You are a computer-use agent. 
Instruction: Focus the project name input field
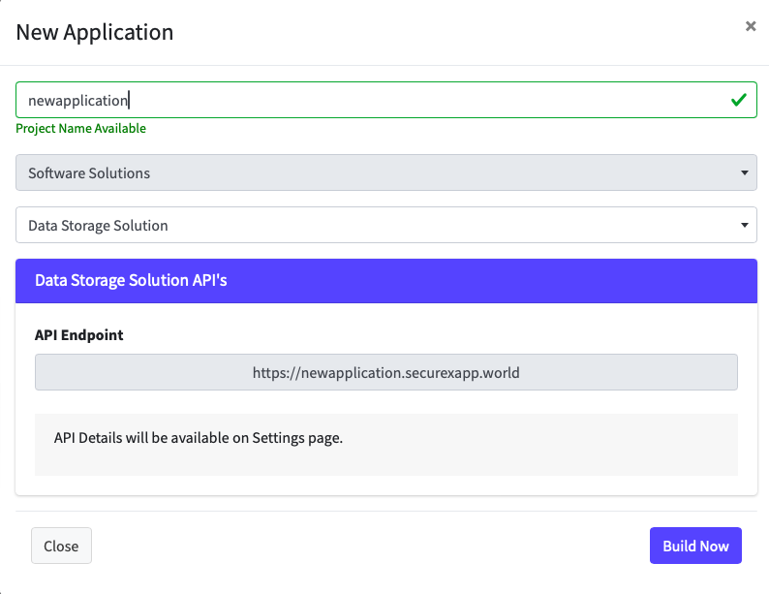coord(385,100)
